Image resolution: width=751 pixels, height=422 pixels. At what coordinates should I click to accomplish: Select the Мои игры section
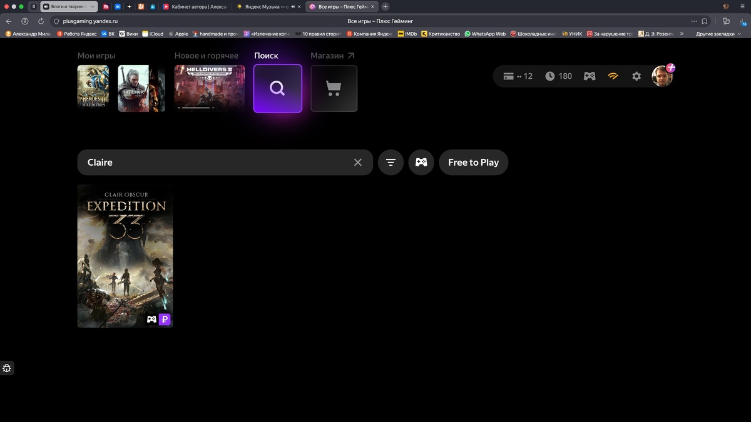(x=96, y=56)
